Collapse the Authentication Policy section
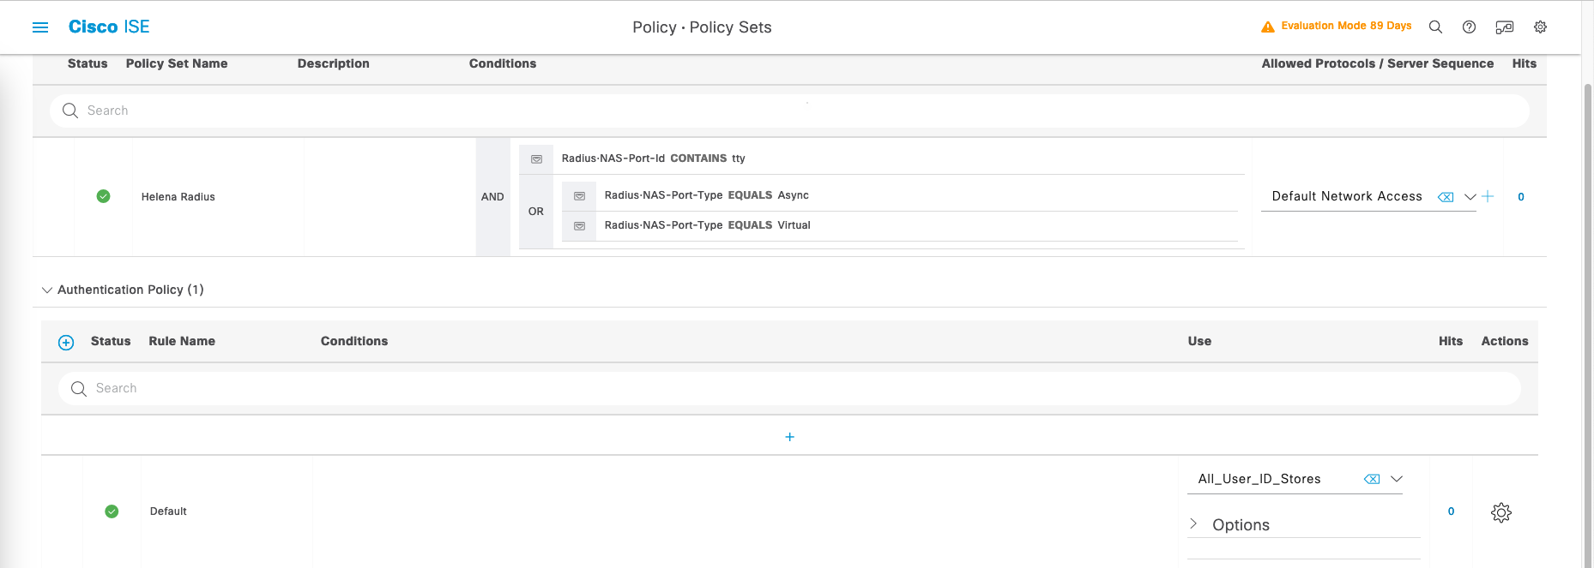 tap(47, 290)
